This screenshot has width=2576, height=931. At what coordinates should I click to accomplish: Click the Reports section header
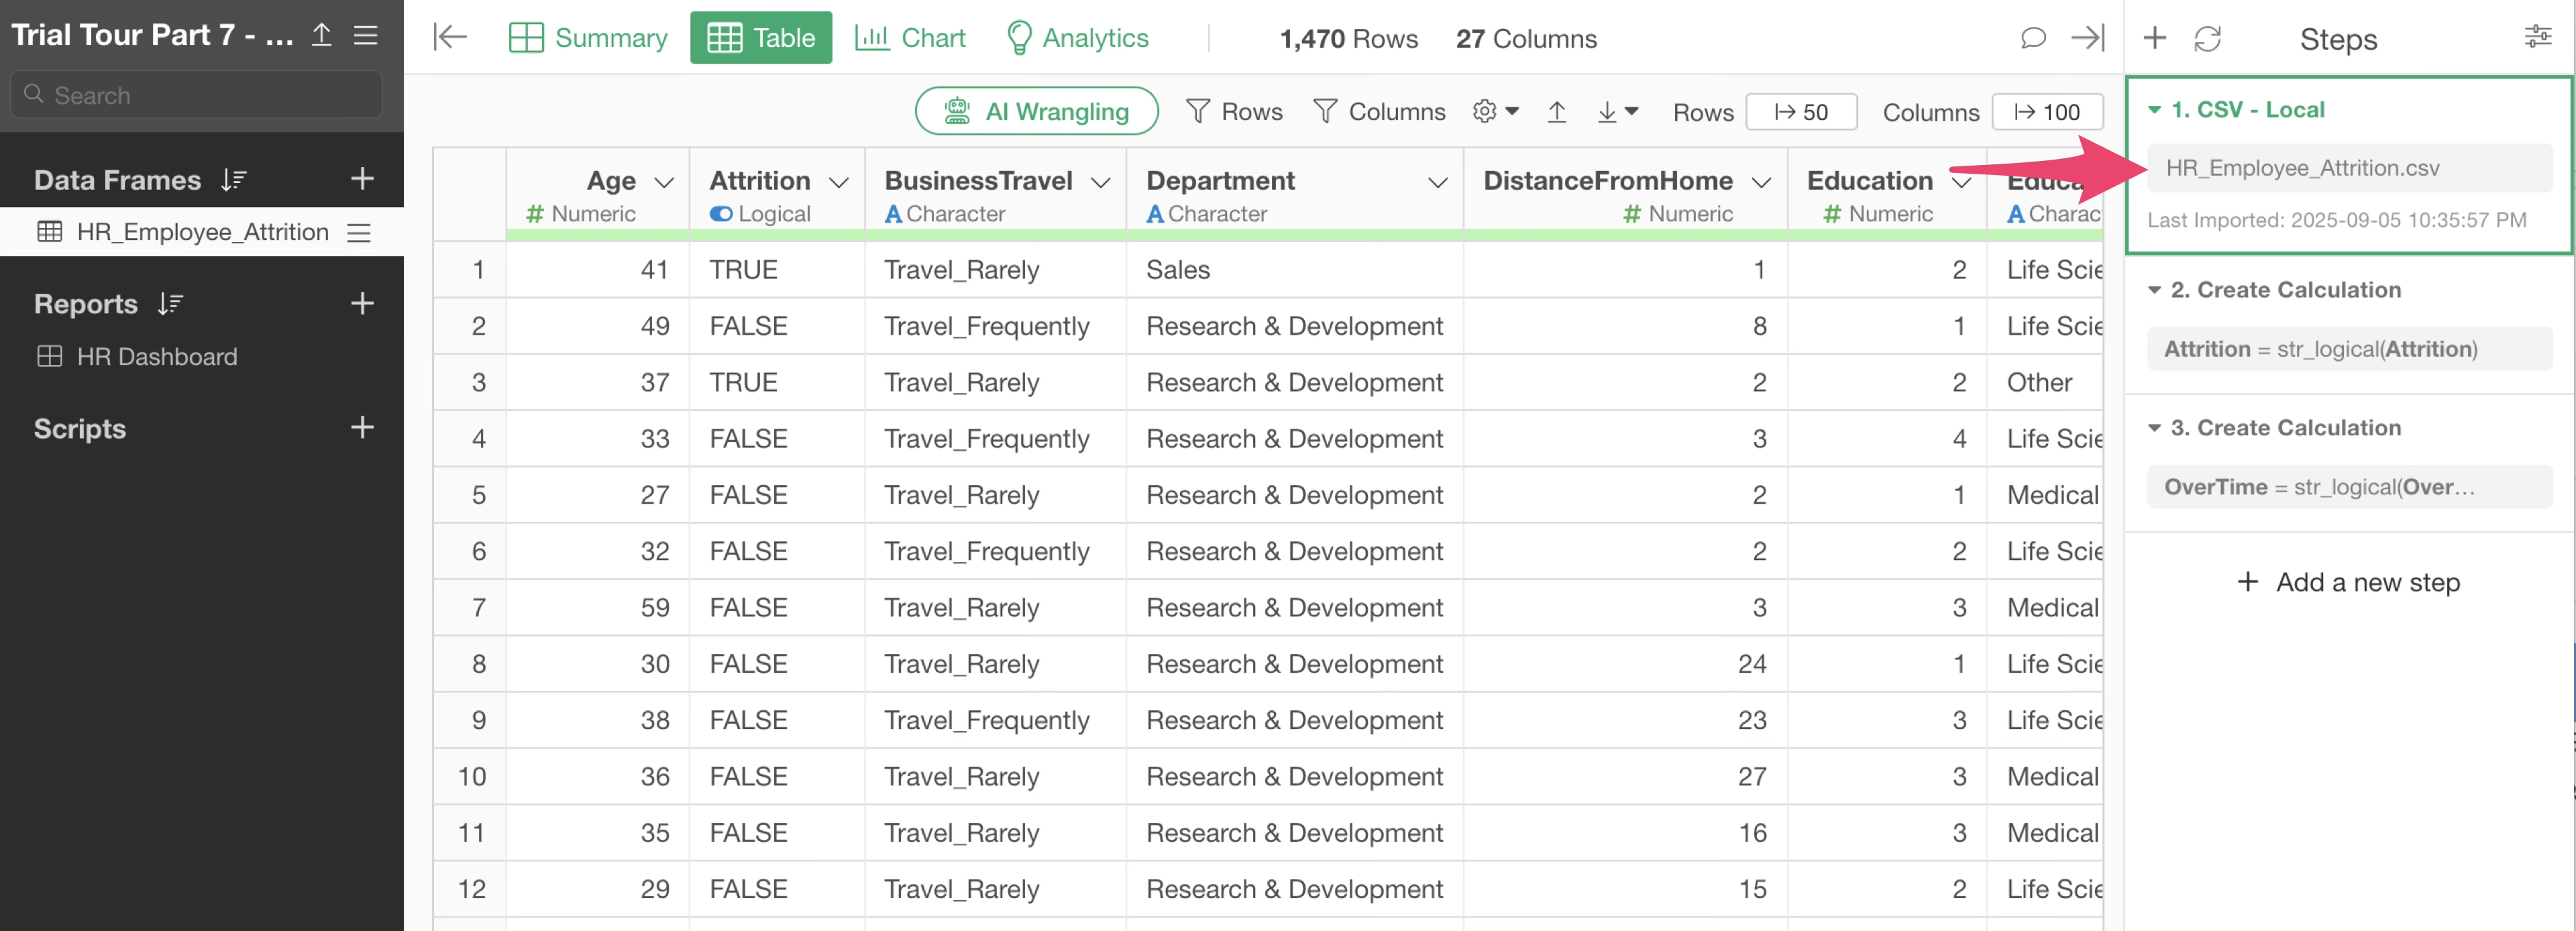click(x=85, y=304)
